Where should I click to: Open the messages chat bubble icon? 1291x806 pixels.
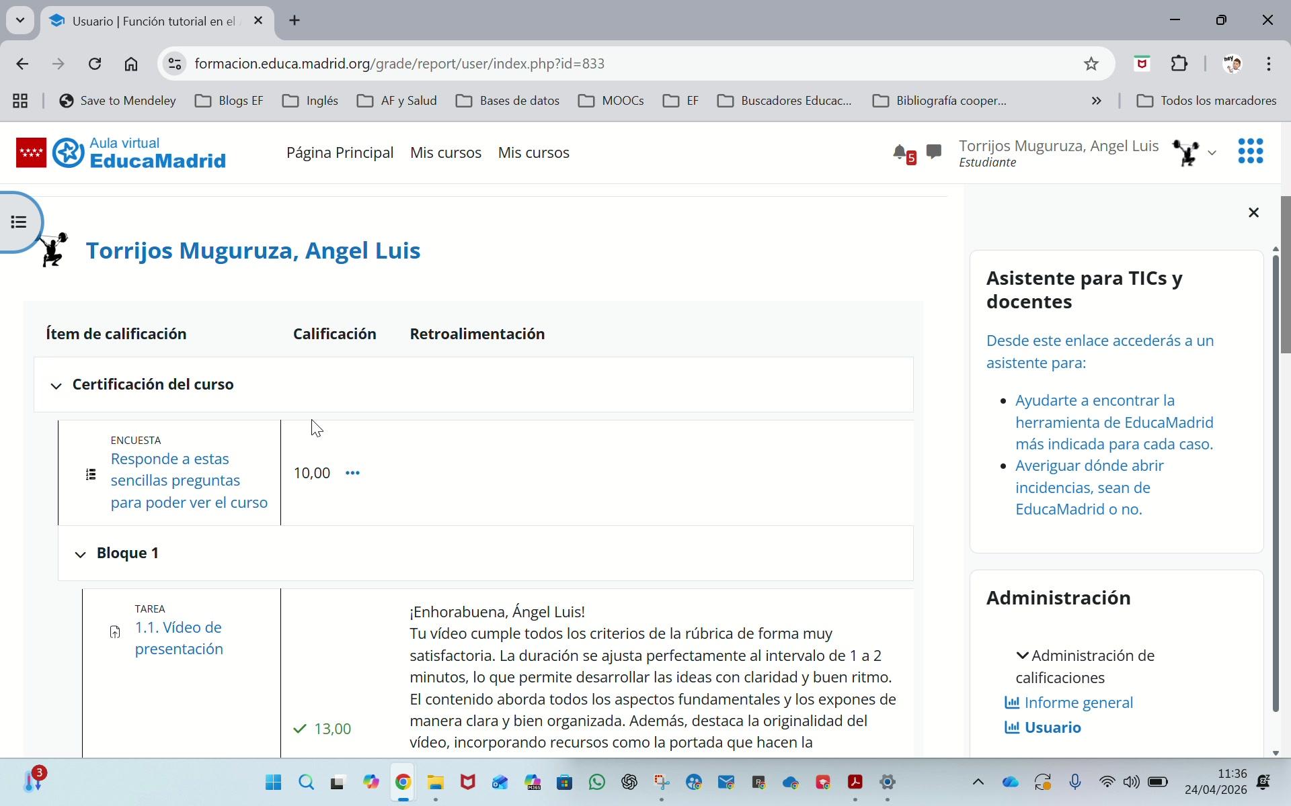[933, 152]
